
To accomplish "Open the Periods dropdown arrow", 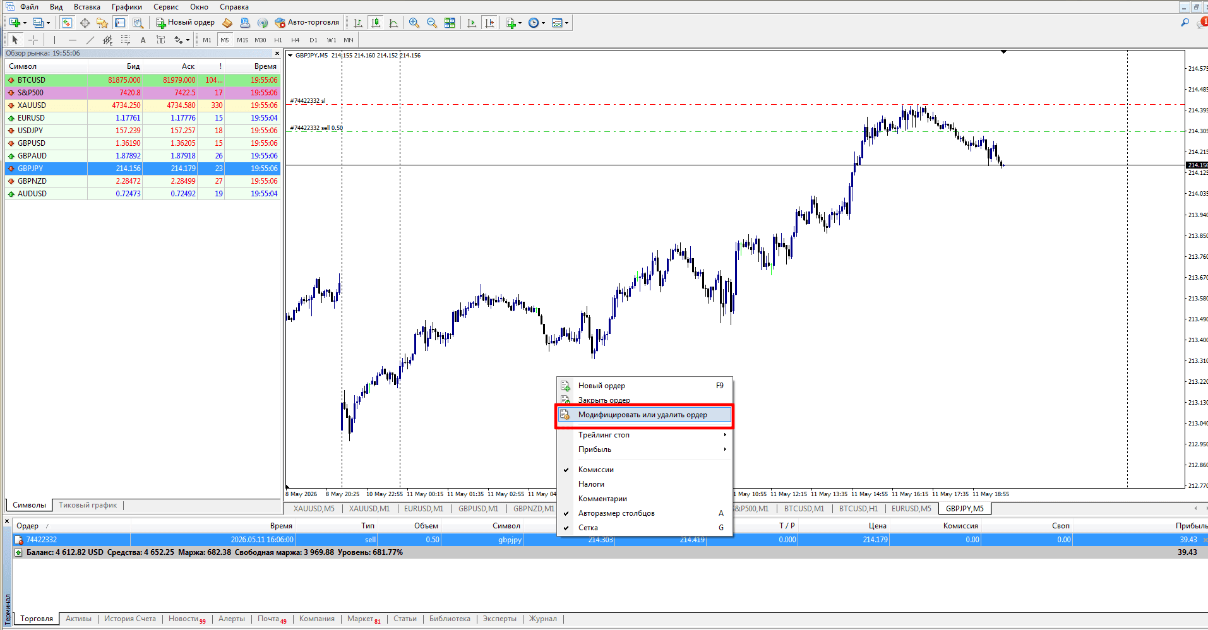I will 543,23.
